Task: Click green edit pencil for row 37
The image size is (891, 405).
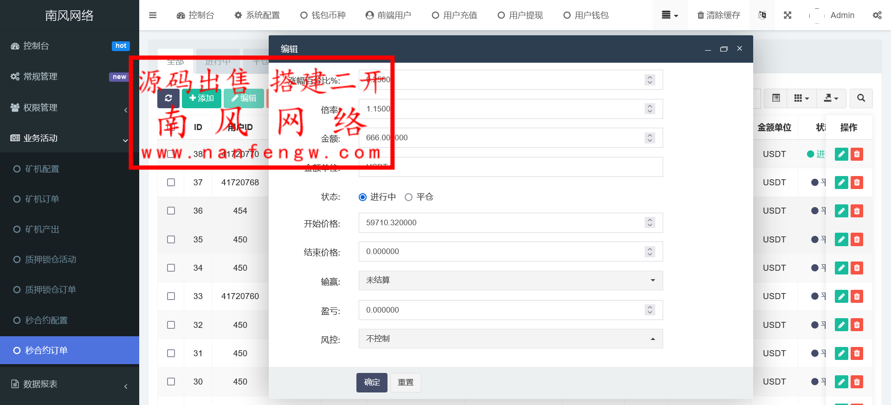Action: click(841, 183)
